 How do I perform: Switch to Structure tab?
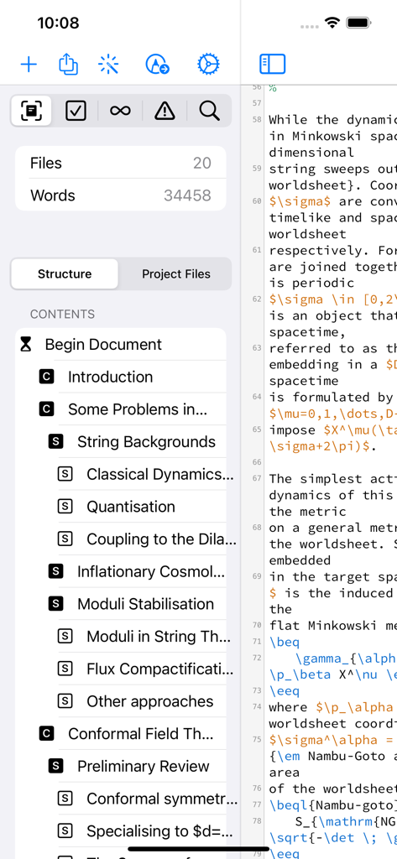65,274
